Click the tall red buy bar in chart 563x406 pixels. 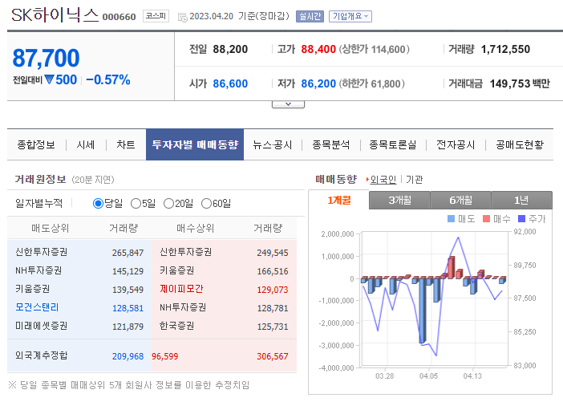[452, 267]
